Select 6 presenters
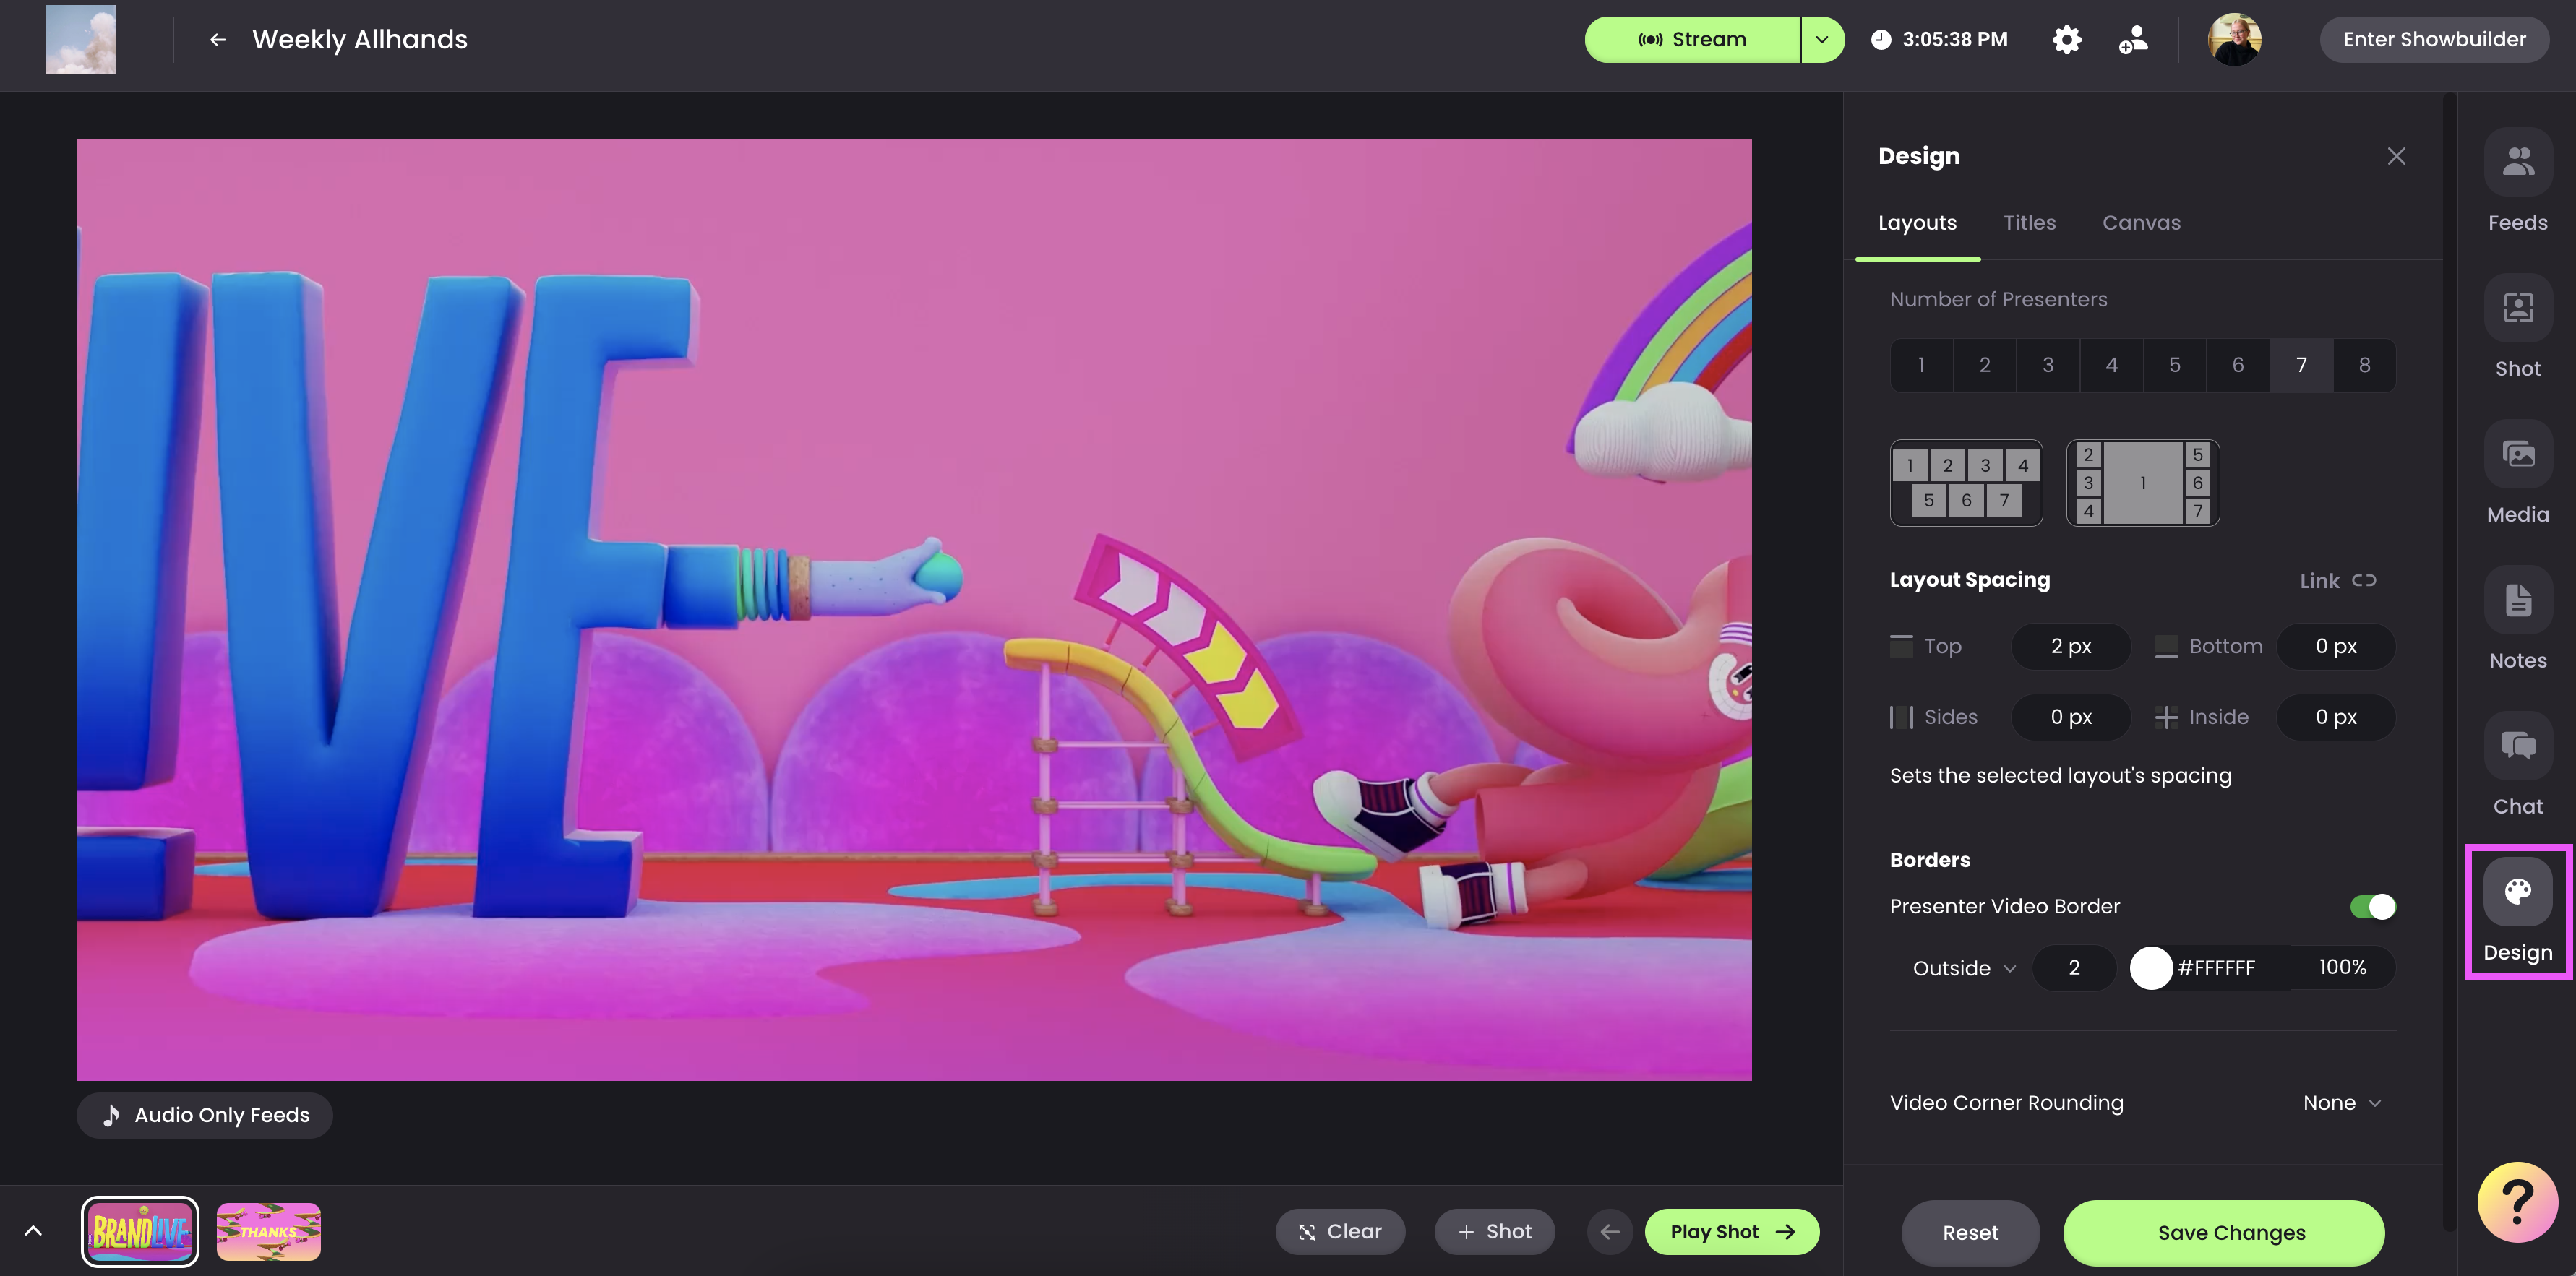Image resolution: width=2576 pixels, height=1276 pixels. pos(2237,365)
